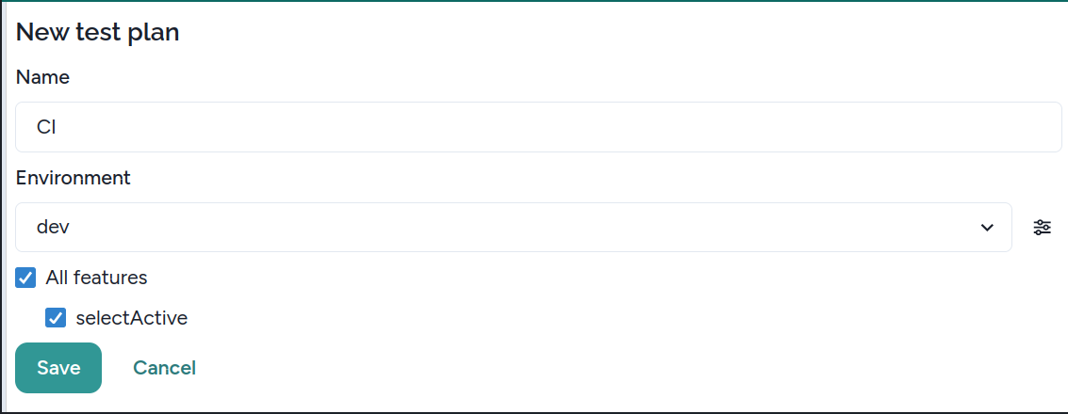The width and height of the screenshot is (1068, 414).
Task: Click the middle of the Environment select box
Action: [x=514, y=228]
